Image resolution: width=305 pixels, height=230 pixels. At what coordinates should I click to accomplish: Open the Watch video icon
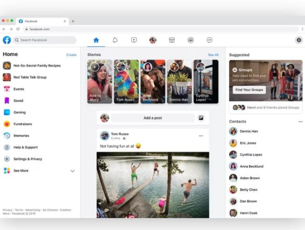coord(134,40)
